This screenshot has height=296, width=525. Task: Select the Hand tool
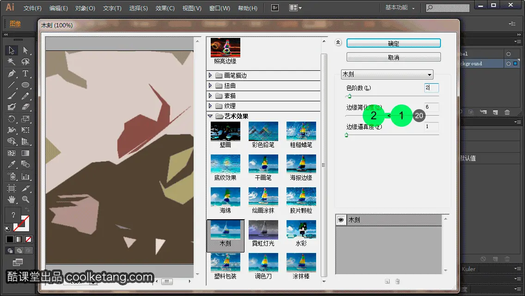click(12, 199)
